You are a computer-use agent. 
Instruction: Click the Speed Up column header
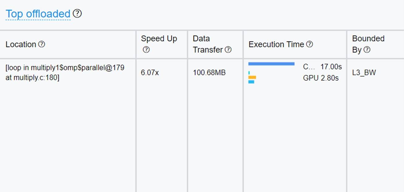(159, 39)
